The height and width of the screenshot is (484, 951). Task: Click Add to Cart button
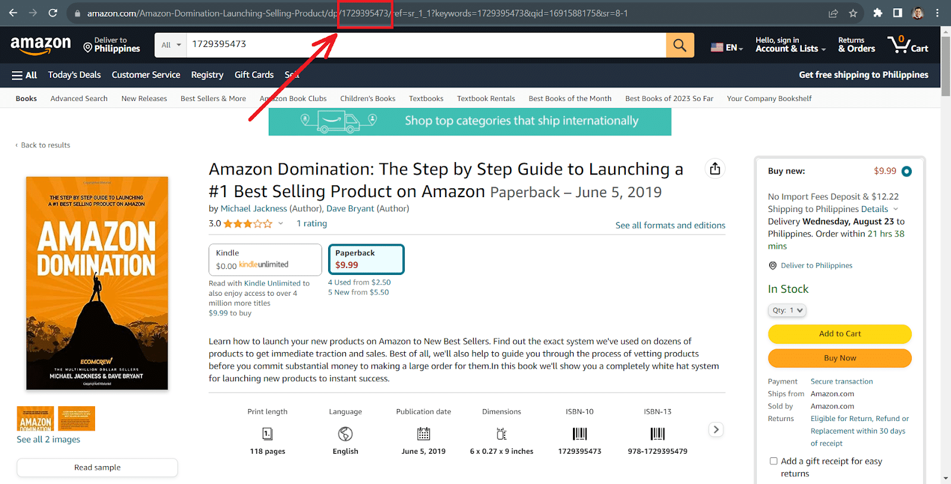tap(839, 334)
